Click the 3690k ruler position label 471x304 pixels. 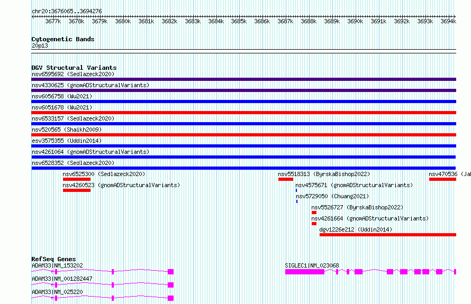355,21
